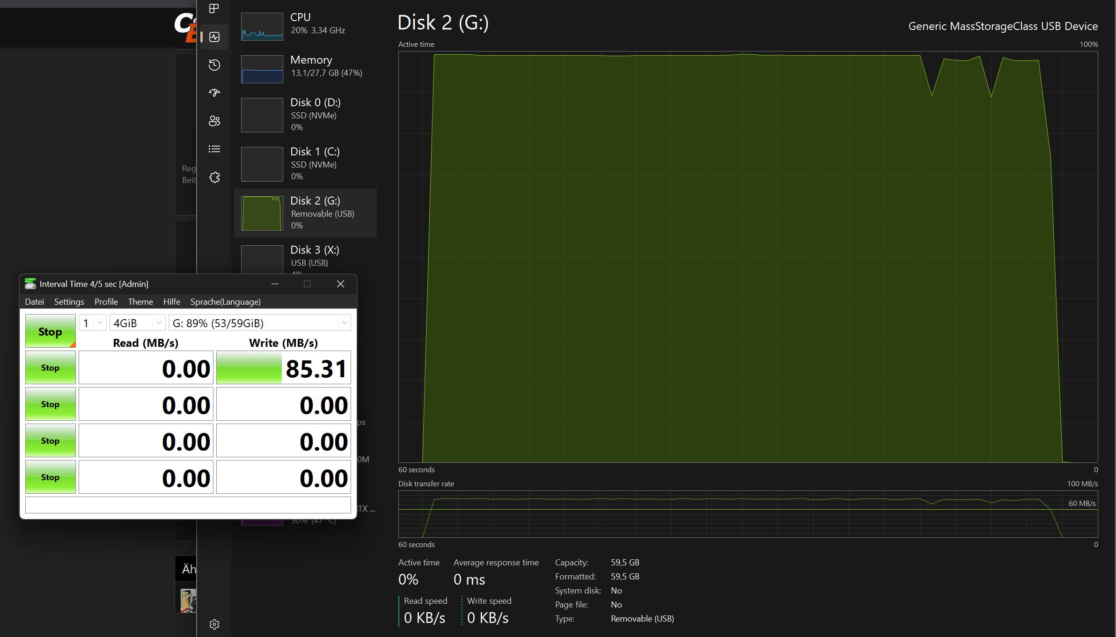1116x637 pixels.
Task: Click the empty status text field
Action: [x=188, y=505]
